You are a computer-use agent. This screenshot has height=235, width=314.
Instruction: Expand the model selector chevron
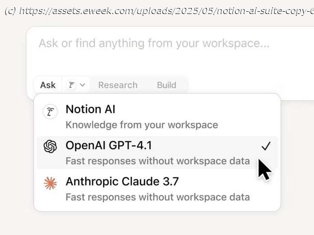[83, 85]
